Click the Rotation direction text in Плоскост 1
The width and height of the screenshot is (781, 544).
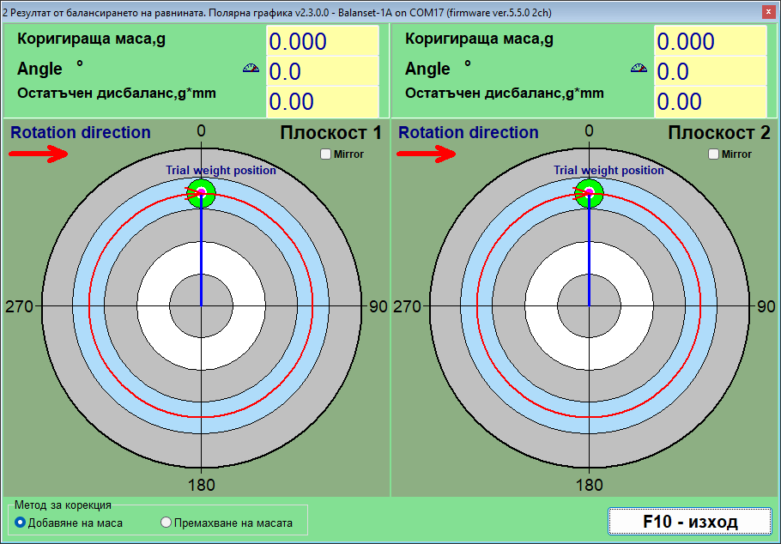click(x=80, y=132)
